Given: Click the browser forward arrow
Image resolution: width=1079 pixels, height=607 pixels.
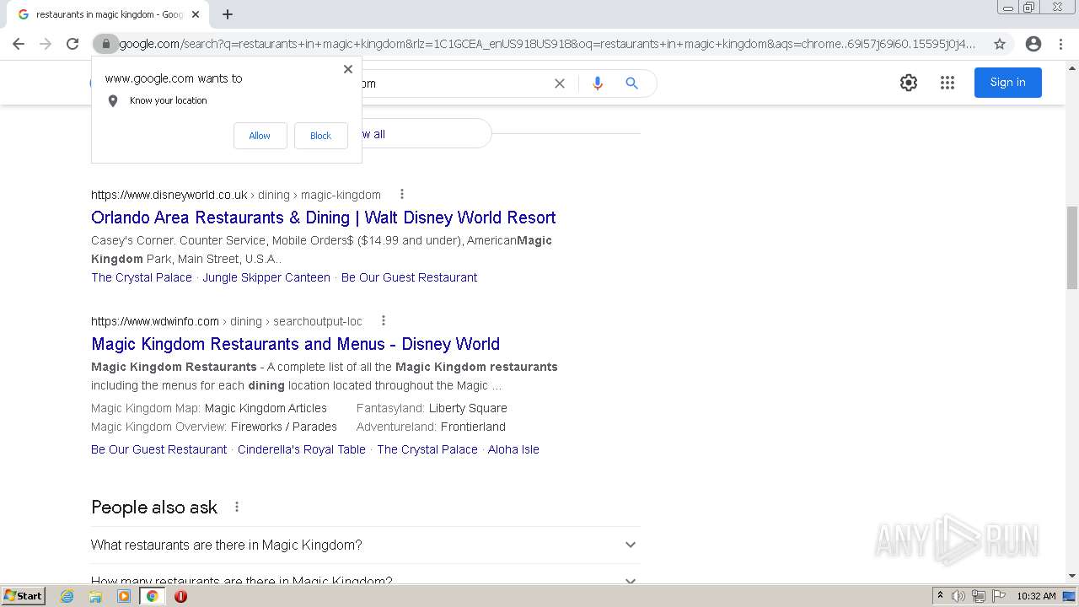Looking at the screenshot, I should (46, 44).
